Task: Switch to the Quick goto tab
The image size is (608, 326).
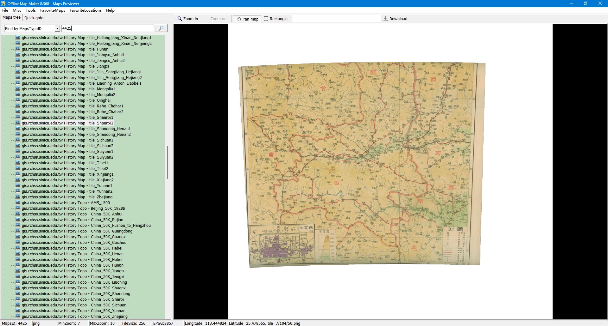Action: pos(34,18)
